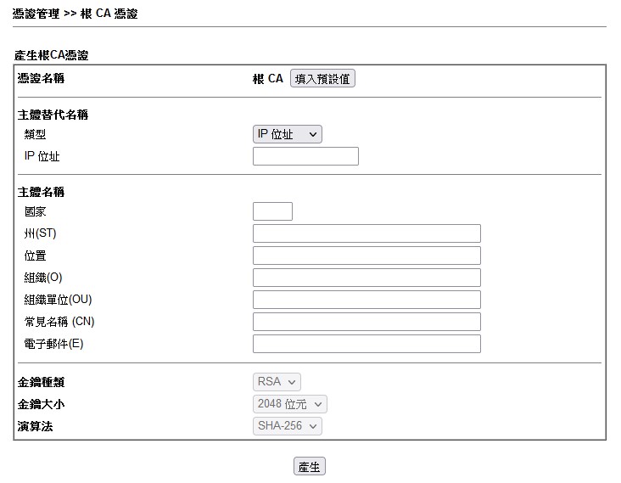Click the 憑證名稱 row label

tap(41, 79)
